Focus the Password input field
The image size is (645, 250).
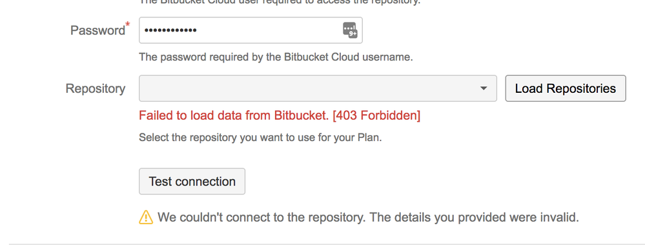click(251, 30)
